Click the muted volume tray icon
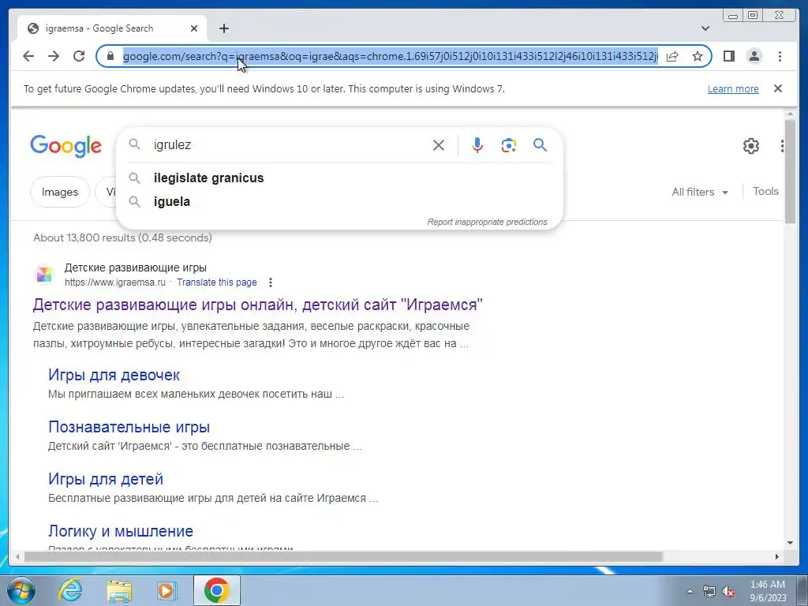808x606 pixels. 728,591
